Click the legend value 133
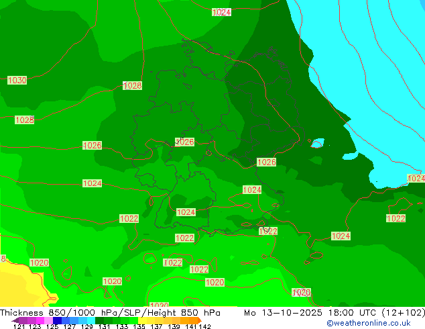The image size is (425, 329). click(122, 326)
